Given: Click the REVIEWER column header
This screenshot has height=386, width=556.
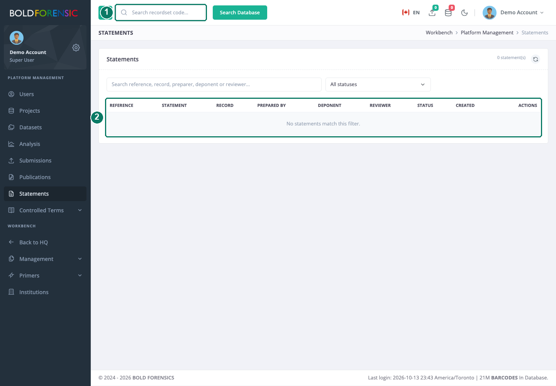Looking at the screenshot, I should 380,105.
